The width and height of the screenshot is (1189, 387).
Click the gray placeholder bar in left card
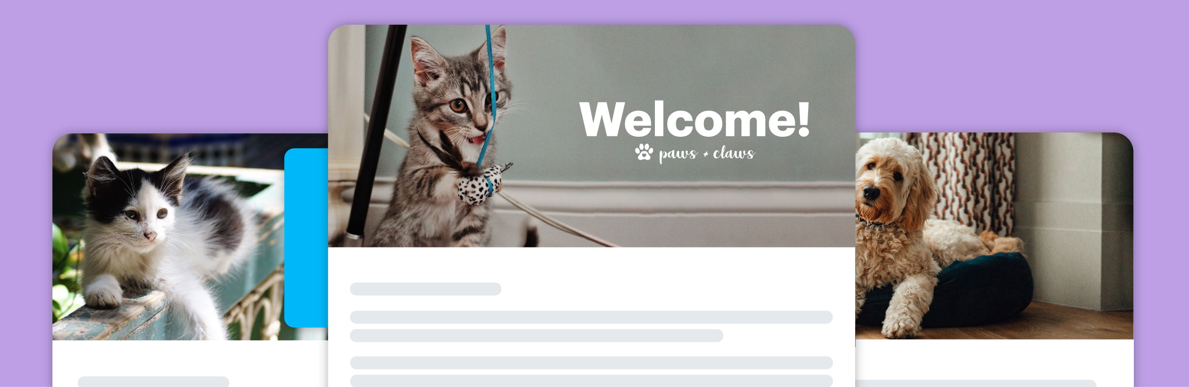pos(153,382)
